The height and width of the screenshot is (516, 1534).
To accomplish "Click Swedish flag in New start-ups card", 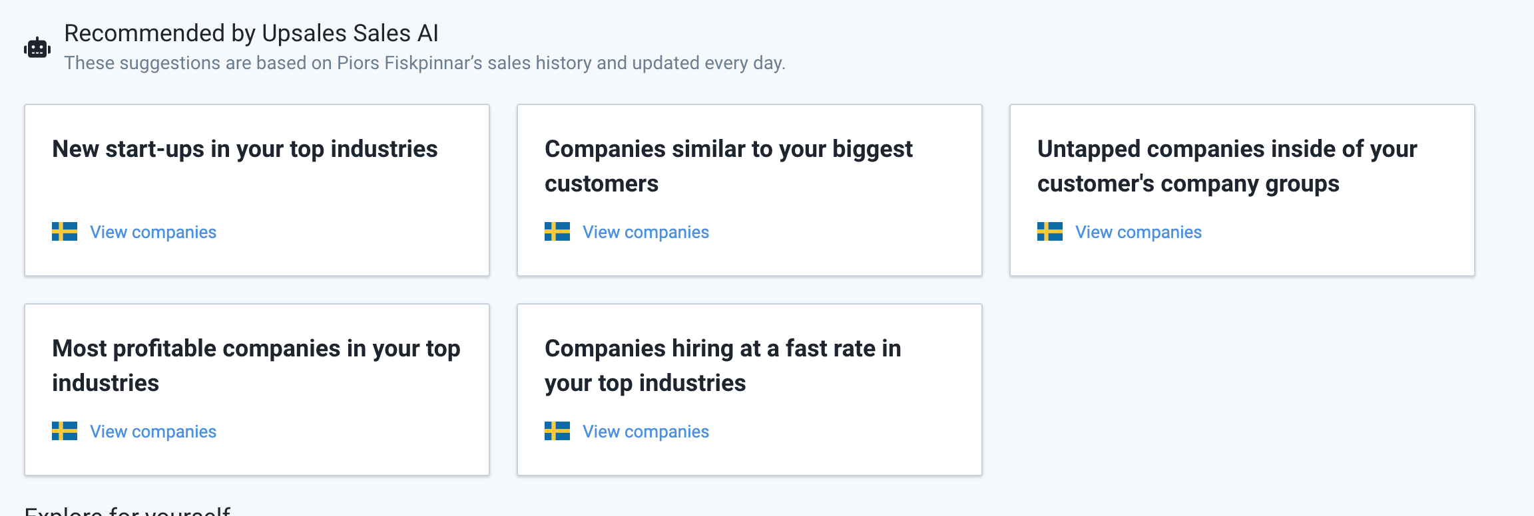I will 65,231.
